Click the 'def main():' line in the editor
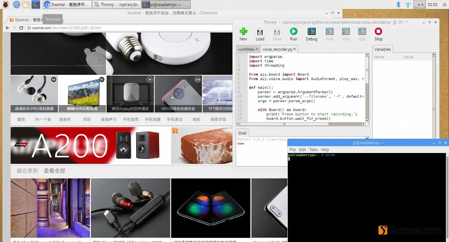This screenshot has width=449, height=242. pos(261,88)
